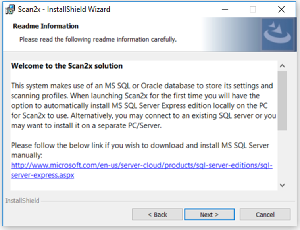Click the readme scrollbar up arrow
Screen dimensions: 300x230
click(282, 66)
